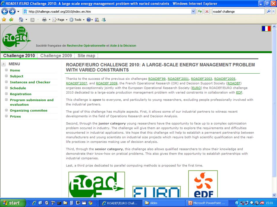Click the ROADEF logo in header
This screenshot has width=277, height=207.
[16, 37]
